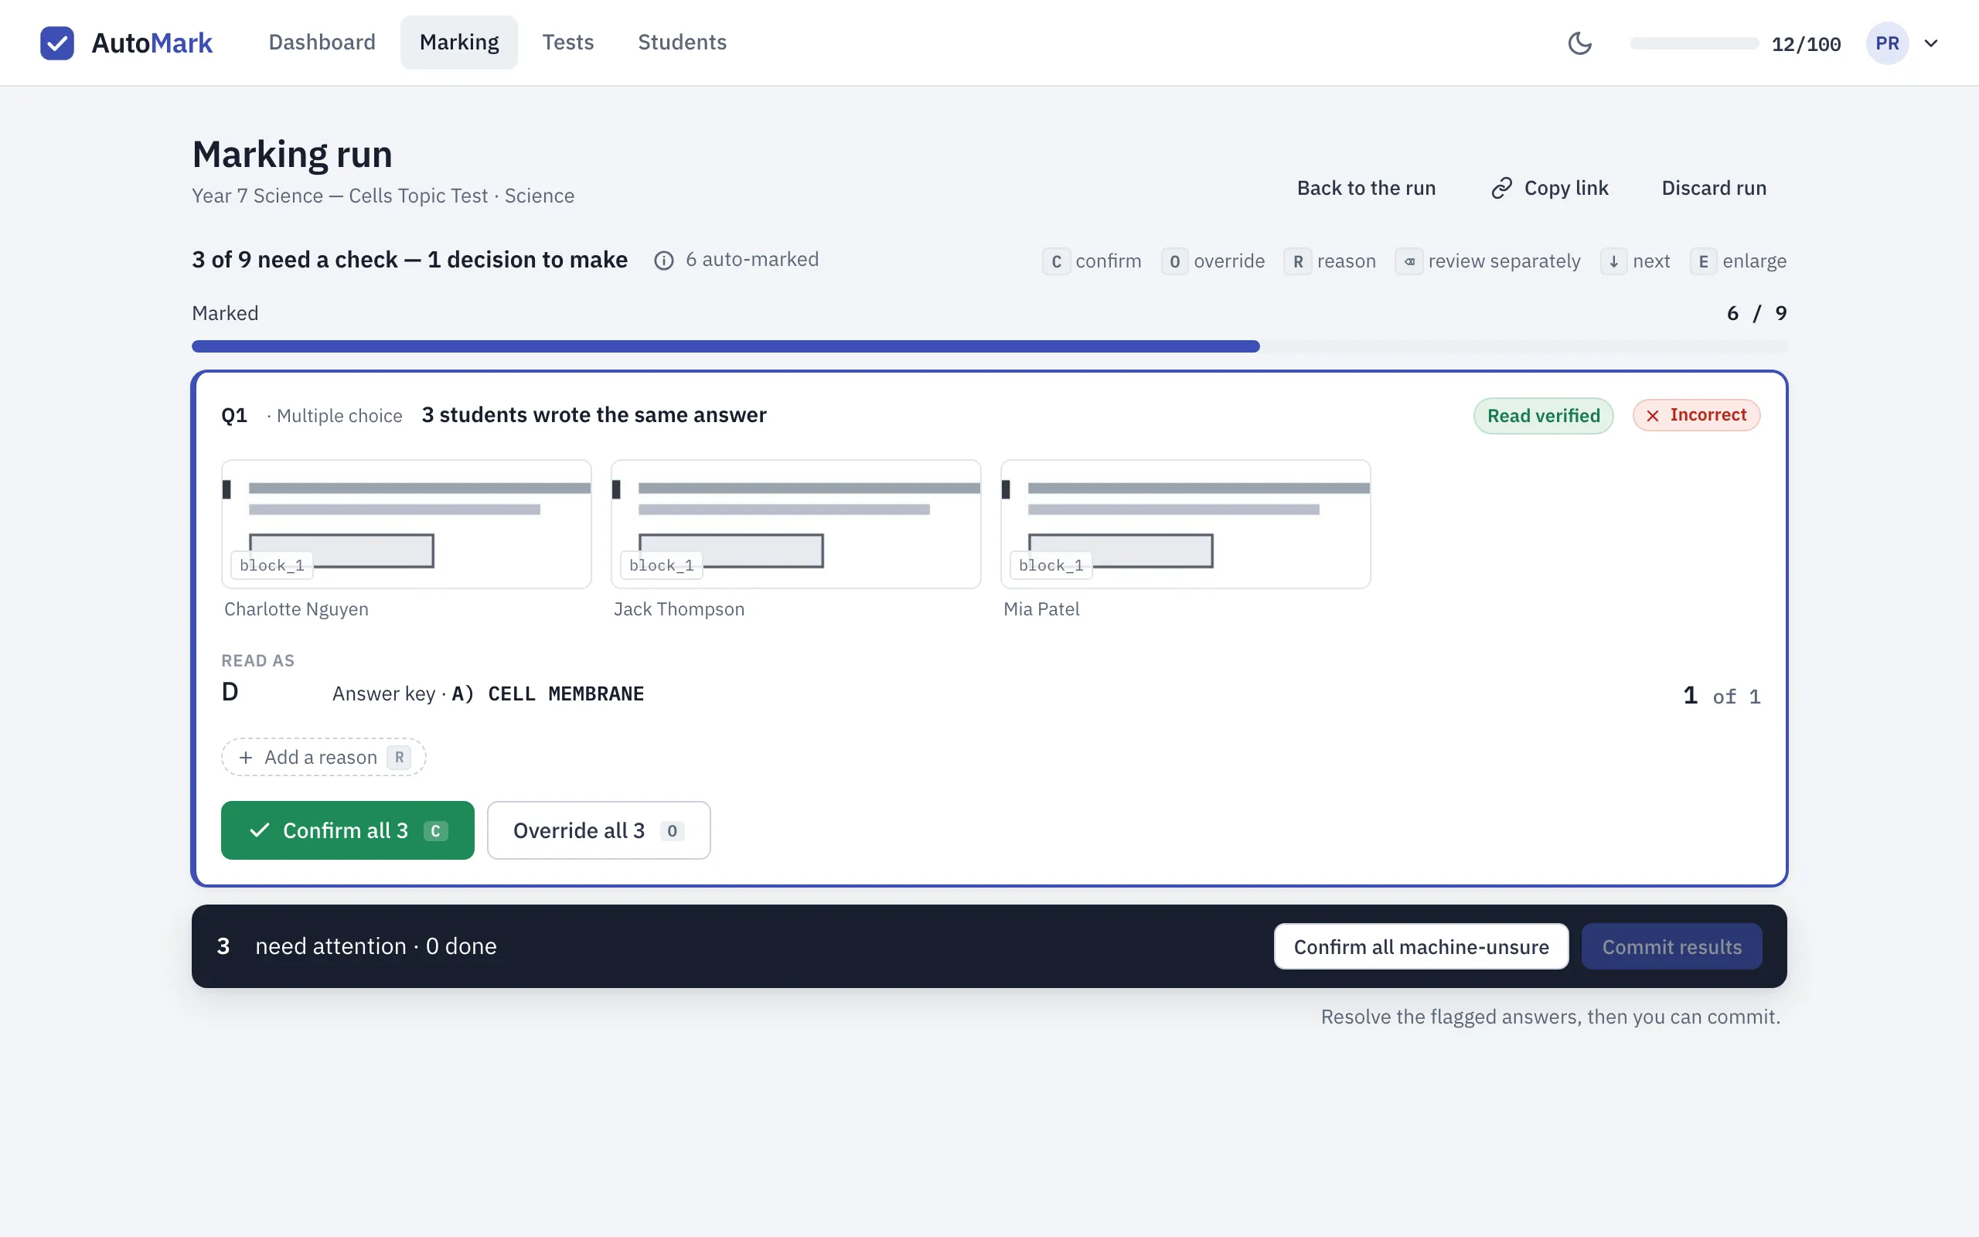
Task: Open Jack Thompson's answer thumbnail
Action: click(795, 523)
